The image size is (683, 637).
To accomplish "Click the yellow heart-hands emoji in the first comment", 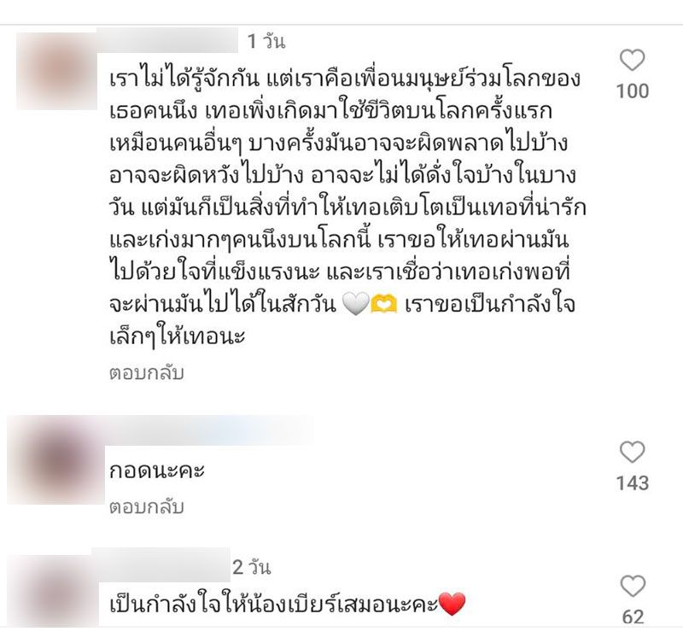I will [383, 304].
